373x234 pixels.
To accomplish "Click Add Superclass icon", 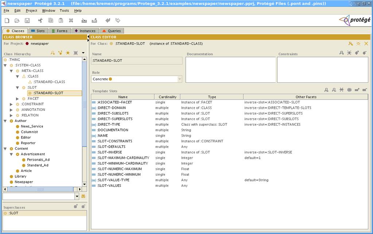I will (x=75, y=206).
